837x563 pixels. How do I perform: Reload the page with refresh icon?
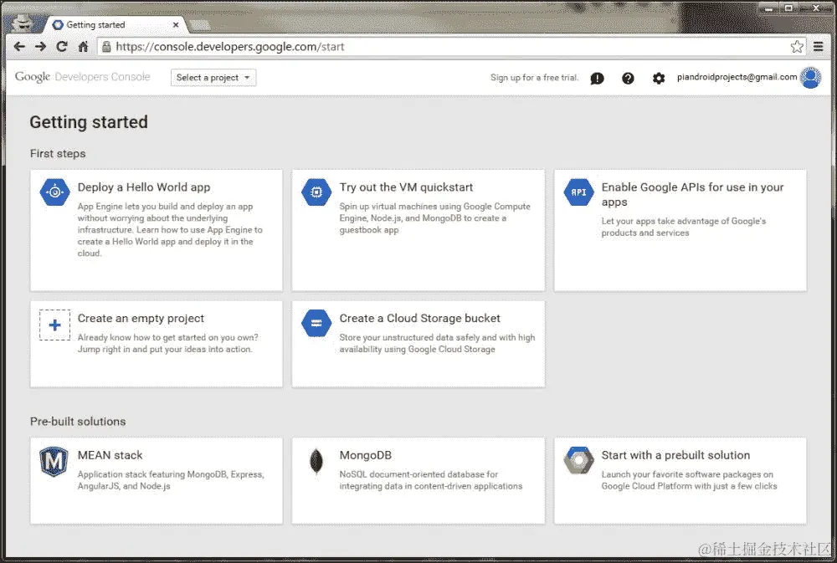tap(62, 46)
